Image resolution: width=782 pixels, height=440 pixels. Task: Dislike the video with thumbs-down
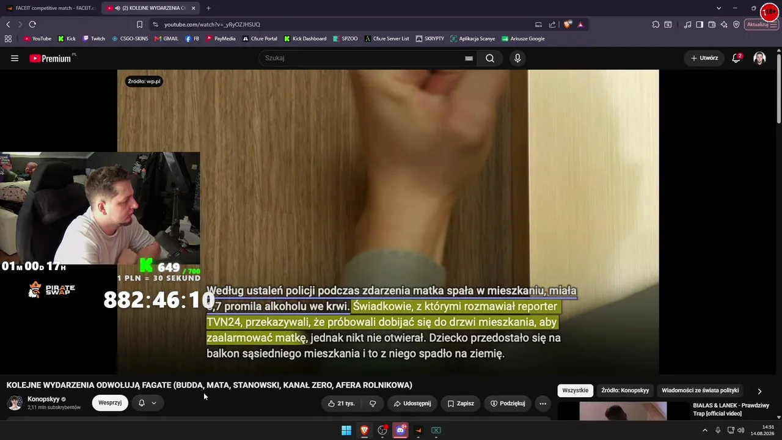coord(373,403)
